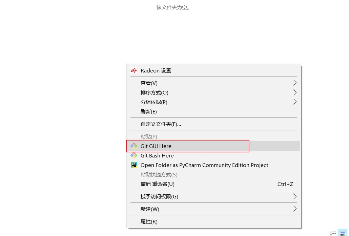Expand the 排序方式(O) submenu arrow
The image size is (349, 236).
[x=295, y=92]
